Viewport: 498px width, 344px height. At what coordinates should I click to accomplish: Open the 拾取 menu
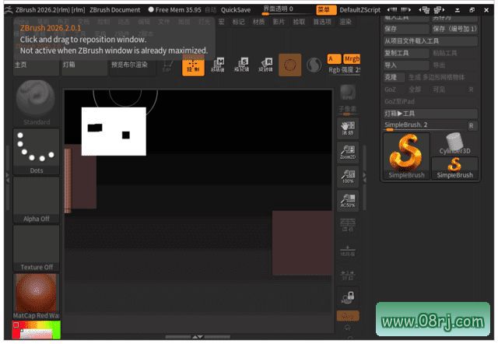click(299, 22)
